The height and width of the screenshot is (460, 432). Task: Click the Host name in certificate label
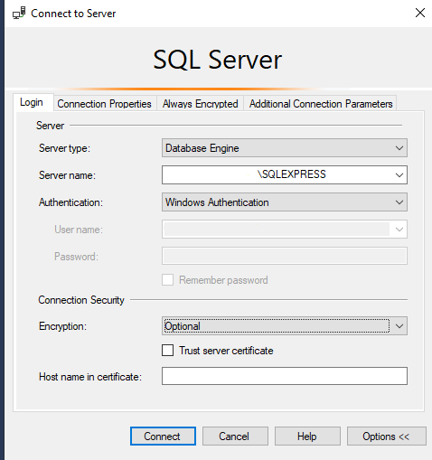(90, 377)
